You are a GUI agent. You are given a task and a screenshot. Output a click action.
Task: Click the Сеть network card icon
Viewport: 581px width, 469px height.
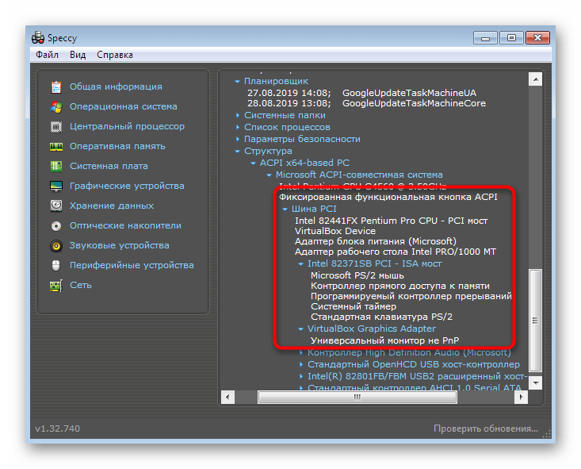point(56,286)
